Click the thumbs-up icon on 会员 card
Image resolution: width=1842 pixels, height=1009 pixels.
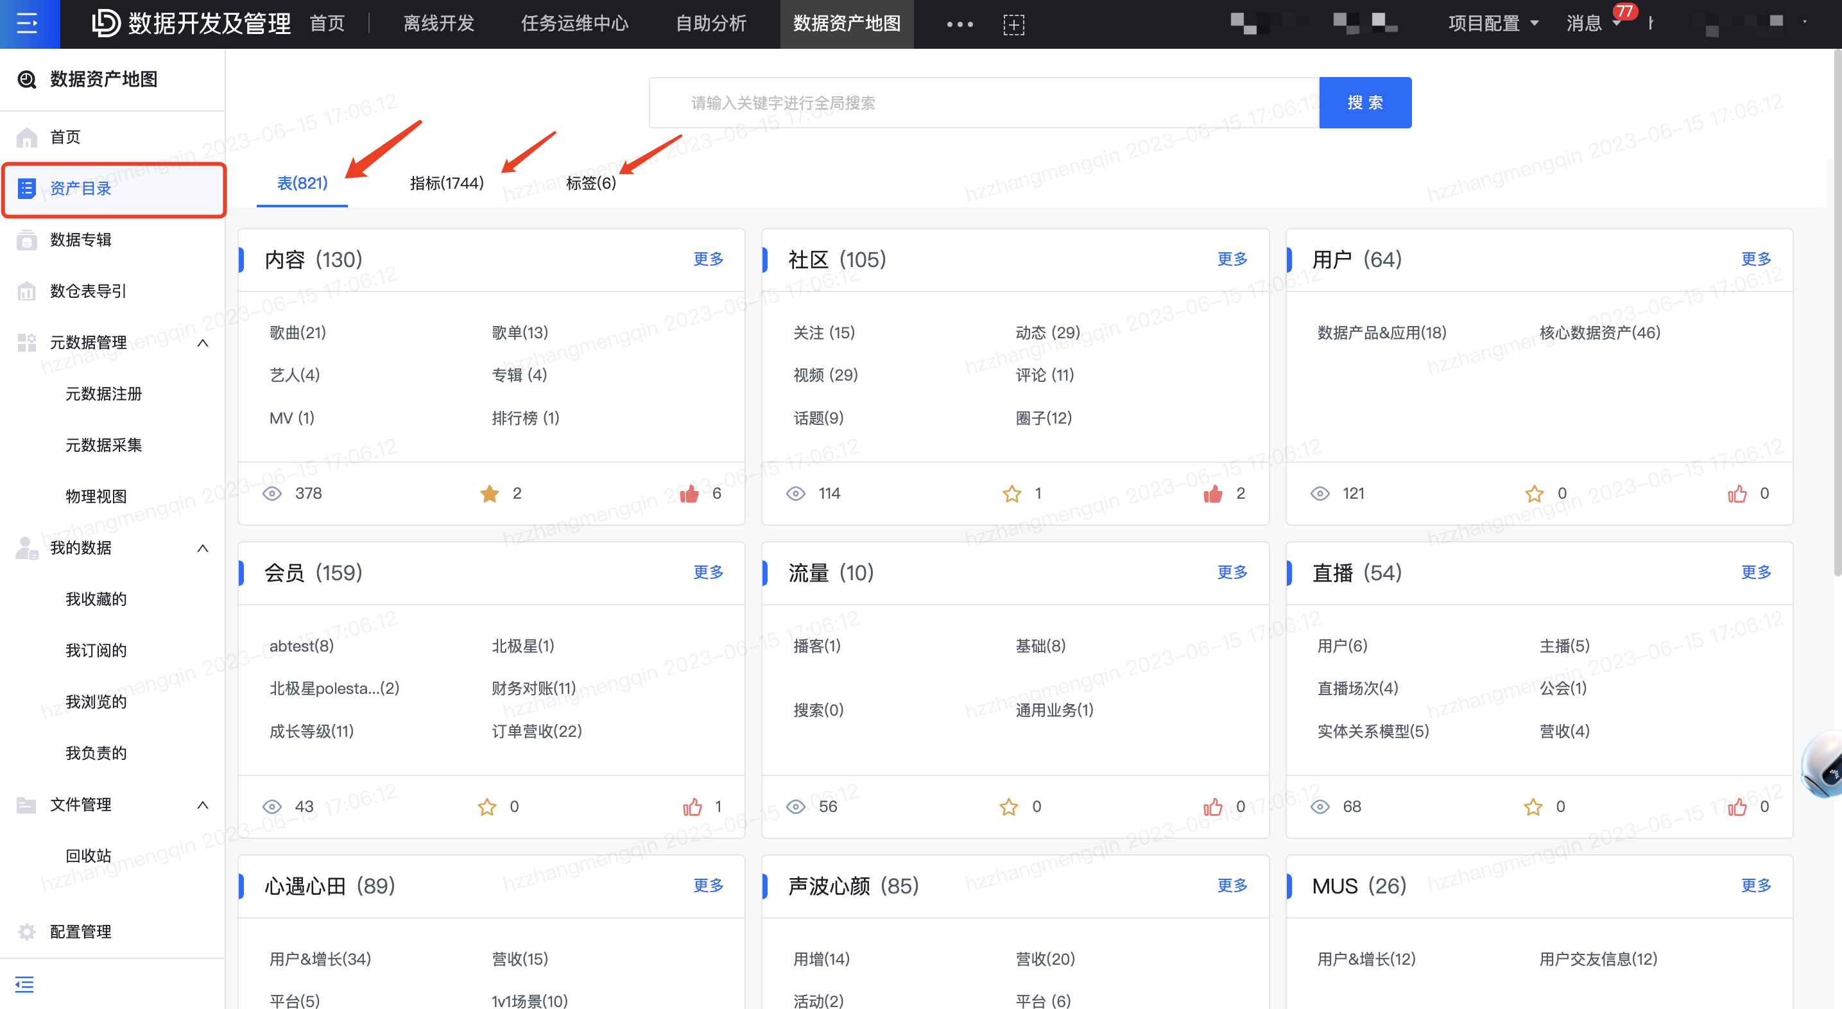tap(692, 807)
